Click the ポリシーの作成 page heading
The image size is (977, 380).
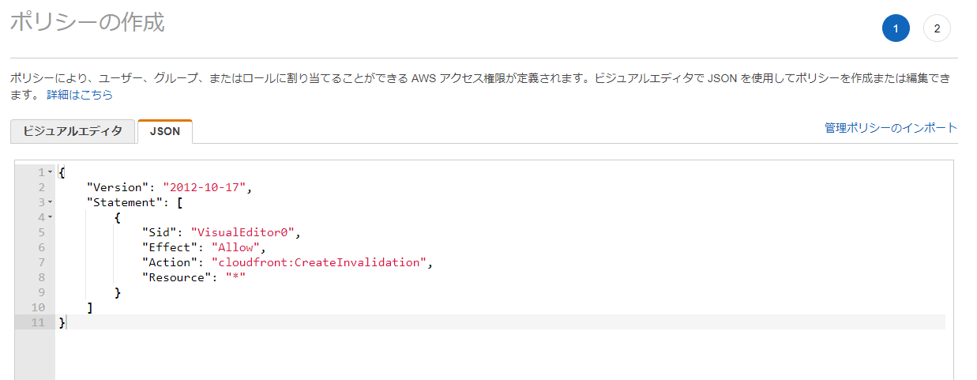pos(87,22)
